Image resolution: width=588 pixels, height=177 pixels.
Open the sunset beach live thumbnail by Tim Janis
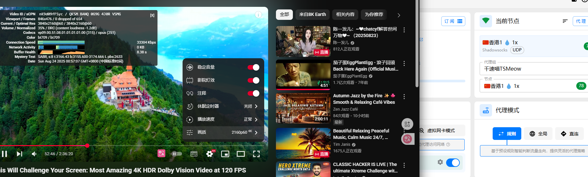[303, 143]
